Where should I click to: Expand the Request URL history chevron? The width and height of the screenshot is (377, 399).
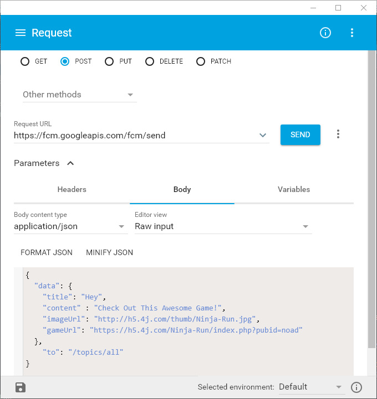click(263, 135)
